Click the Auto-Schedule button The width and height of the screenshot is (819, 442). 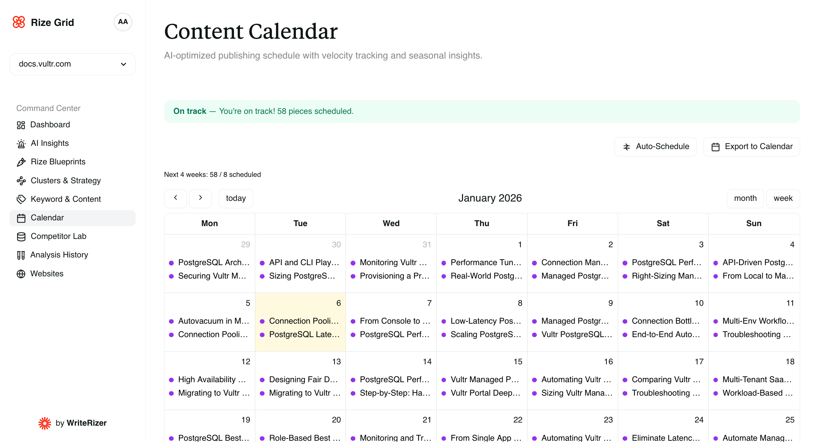(656, 146)
